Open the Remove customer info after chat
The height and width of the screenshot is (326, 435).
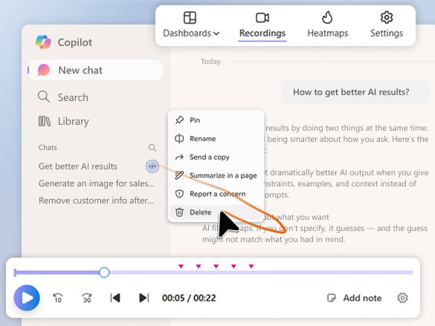pos(96,201)
